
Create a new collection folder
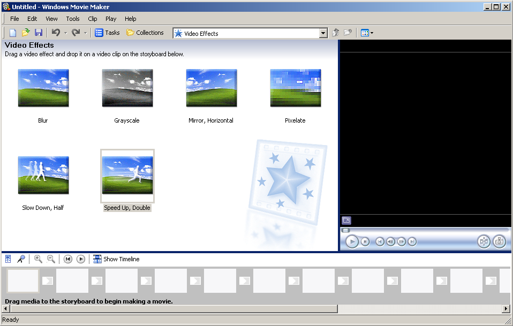coord(348,33)
